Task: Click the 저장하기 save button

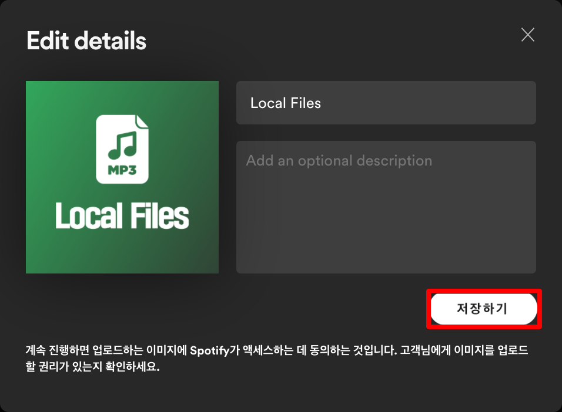Action: pyautogui.click(x=483, y=309)
